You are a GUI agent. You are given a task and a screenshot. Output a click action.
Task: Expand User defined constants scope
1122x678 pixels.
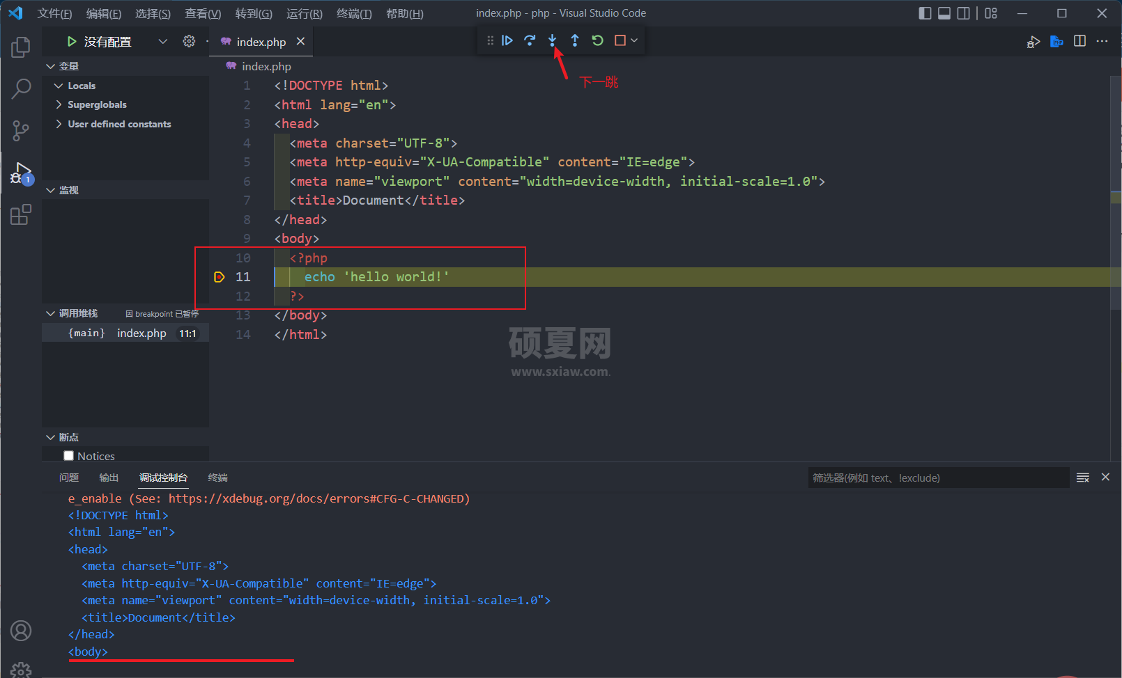[125, 124]
